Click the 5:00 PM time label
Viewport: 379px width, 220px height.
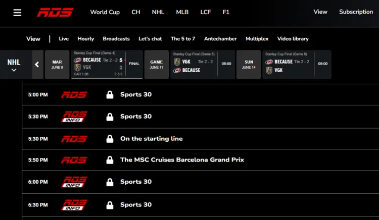coord(38,94)
